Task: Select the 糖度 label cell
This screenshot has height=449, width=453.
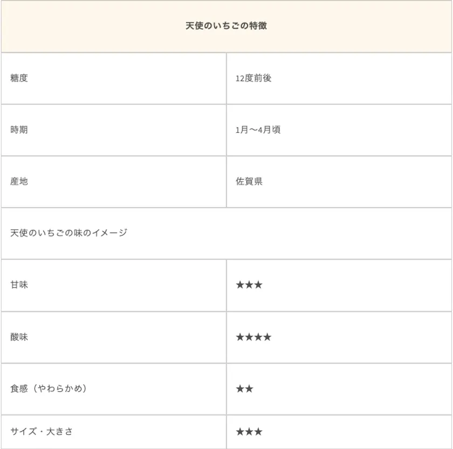Action: [19, 78]
